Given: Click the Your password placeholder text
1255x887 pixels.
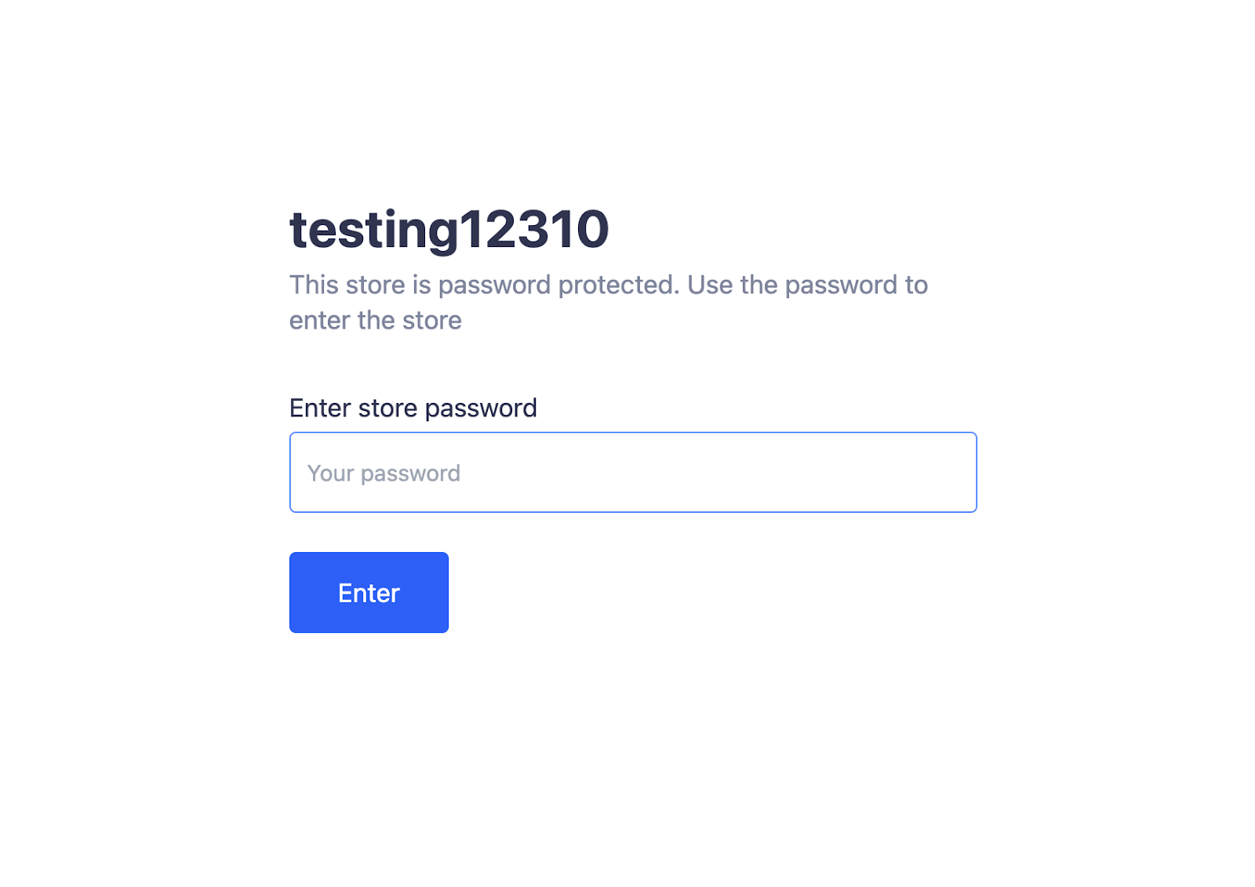Looking at the screenshot, I should (384, 474).
